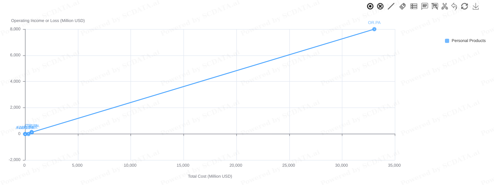Click the scissors cut icon
494x185 pixels.
[445, 6]
